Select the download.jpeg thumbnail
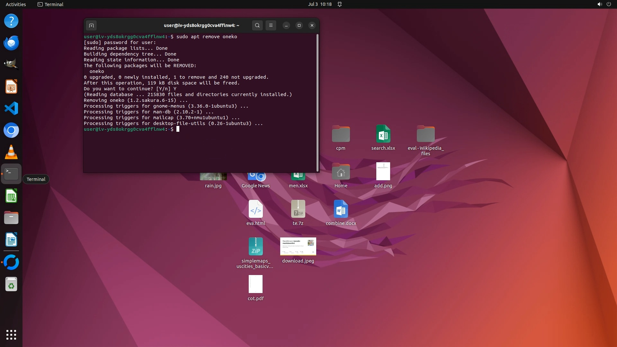The height and width of the screenshot is (347, 617). pos(298,246)
